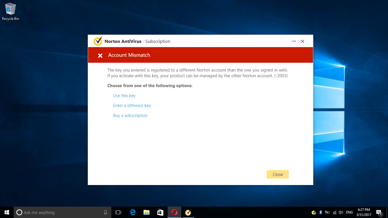388x218 pixels.
Task: Switch input language via ENG indicator
Action: 349,212
